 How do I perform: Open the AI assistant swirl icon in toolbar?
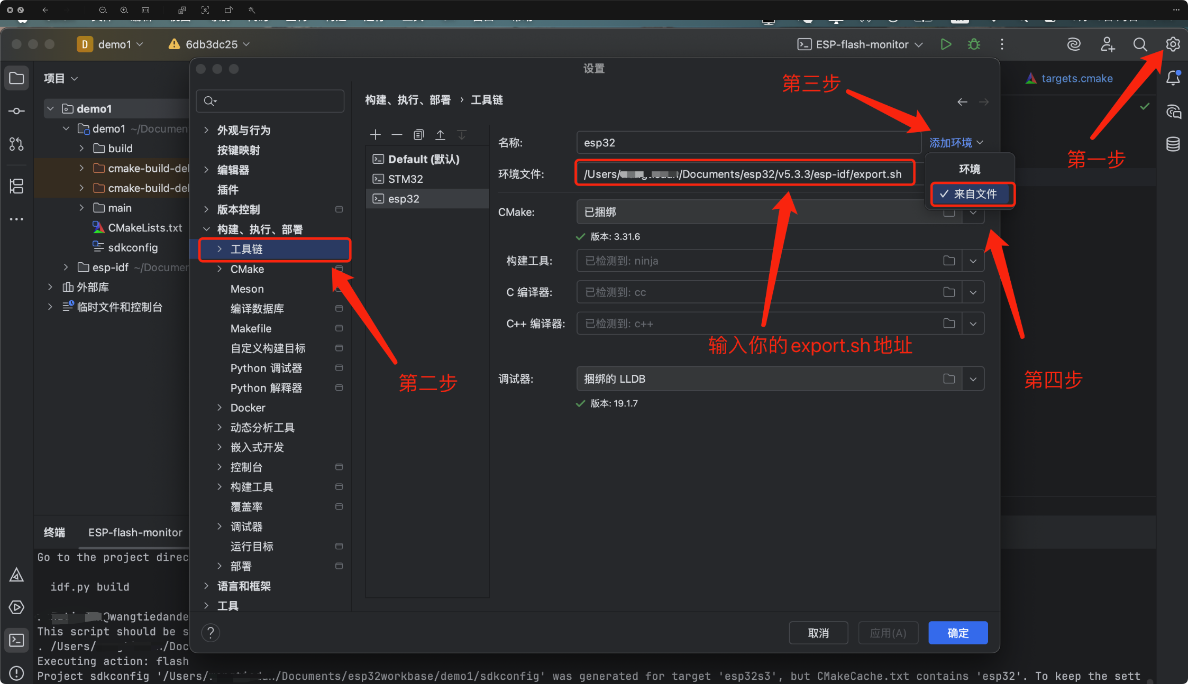(1074, 44)
